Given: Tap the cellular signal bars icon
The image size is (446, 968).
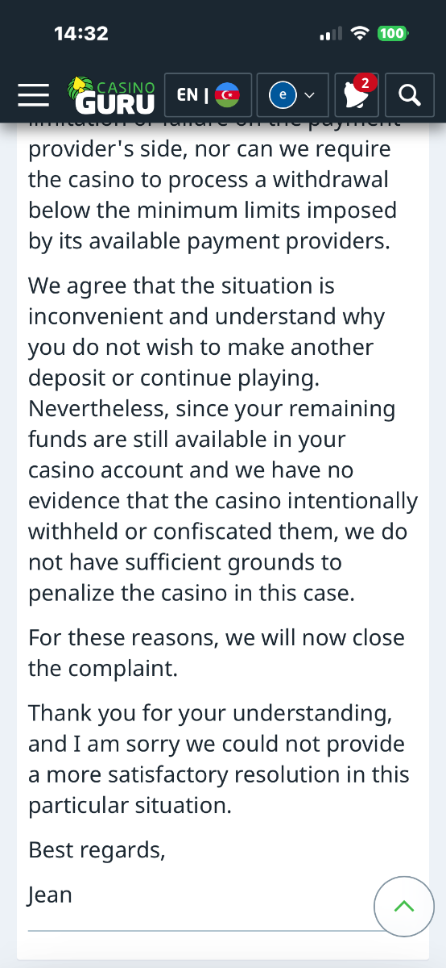Looking at the screenshot, I should [331, 34].
